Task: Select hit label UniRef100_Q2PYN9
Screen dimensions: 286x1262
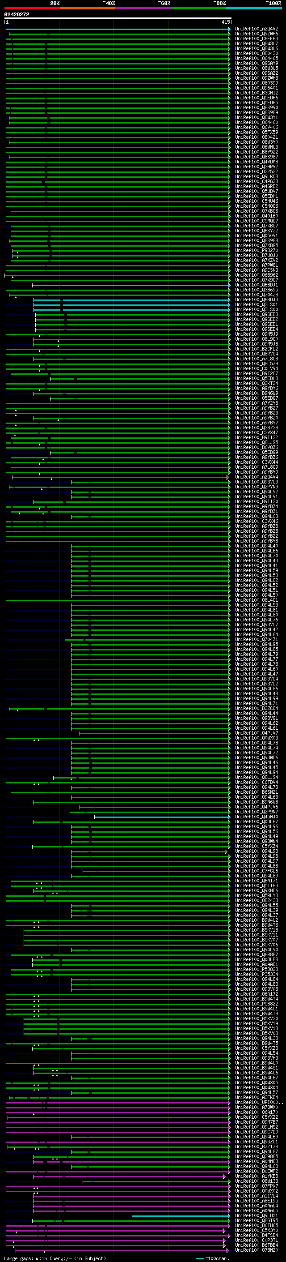Action: point(257,487)
